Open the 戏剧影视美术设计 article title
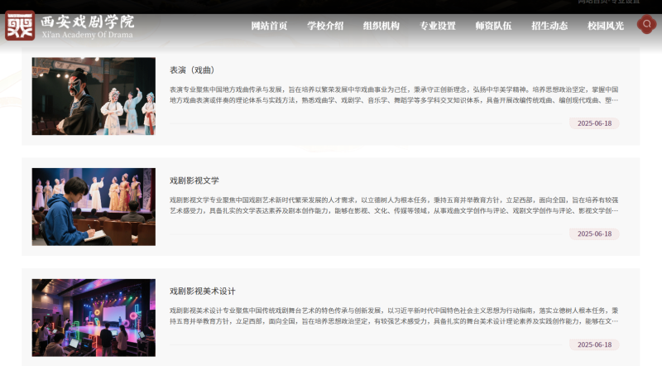The width and height of the screenshot is (662, 366). (x=203, y=291)
